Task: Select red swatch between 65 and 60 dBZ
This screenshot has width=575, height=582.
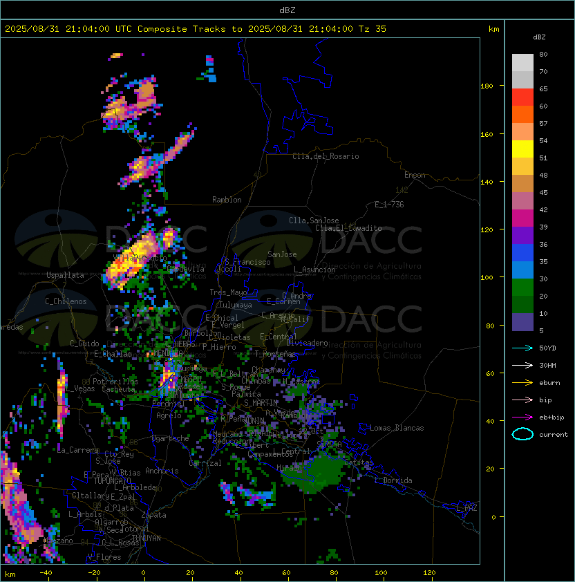Action: [x=522, y=97]
